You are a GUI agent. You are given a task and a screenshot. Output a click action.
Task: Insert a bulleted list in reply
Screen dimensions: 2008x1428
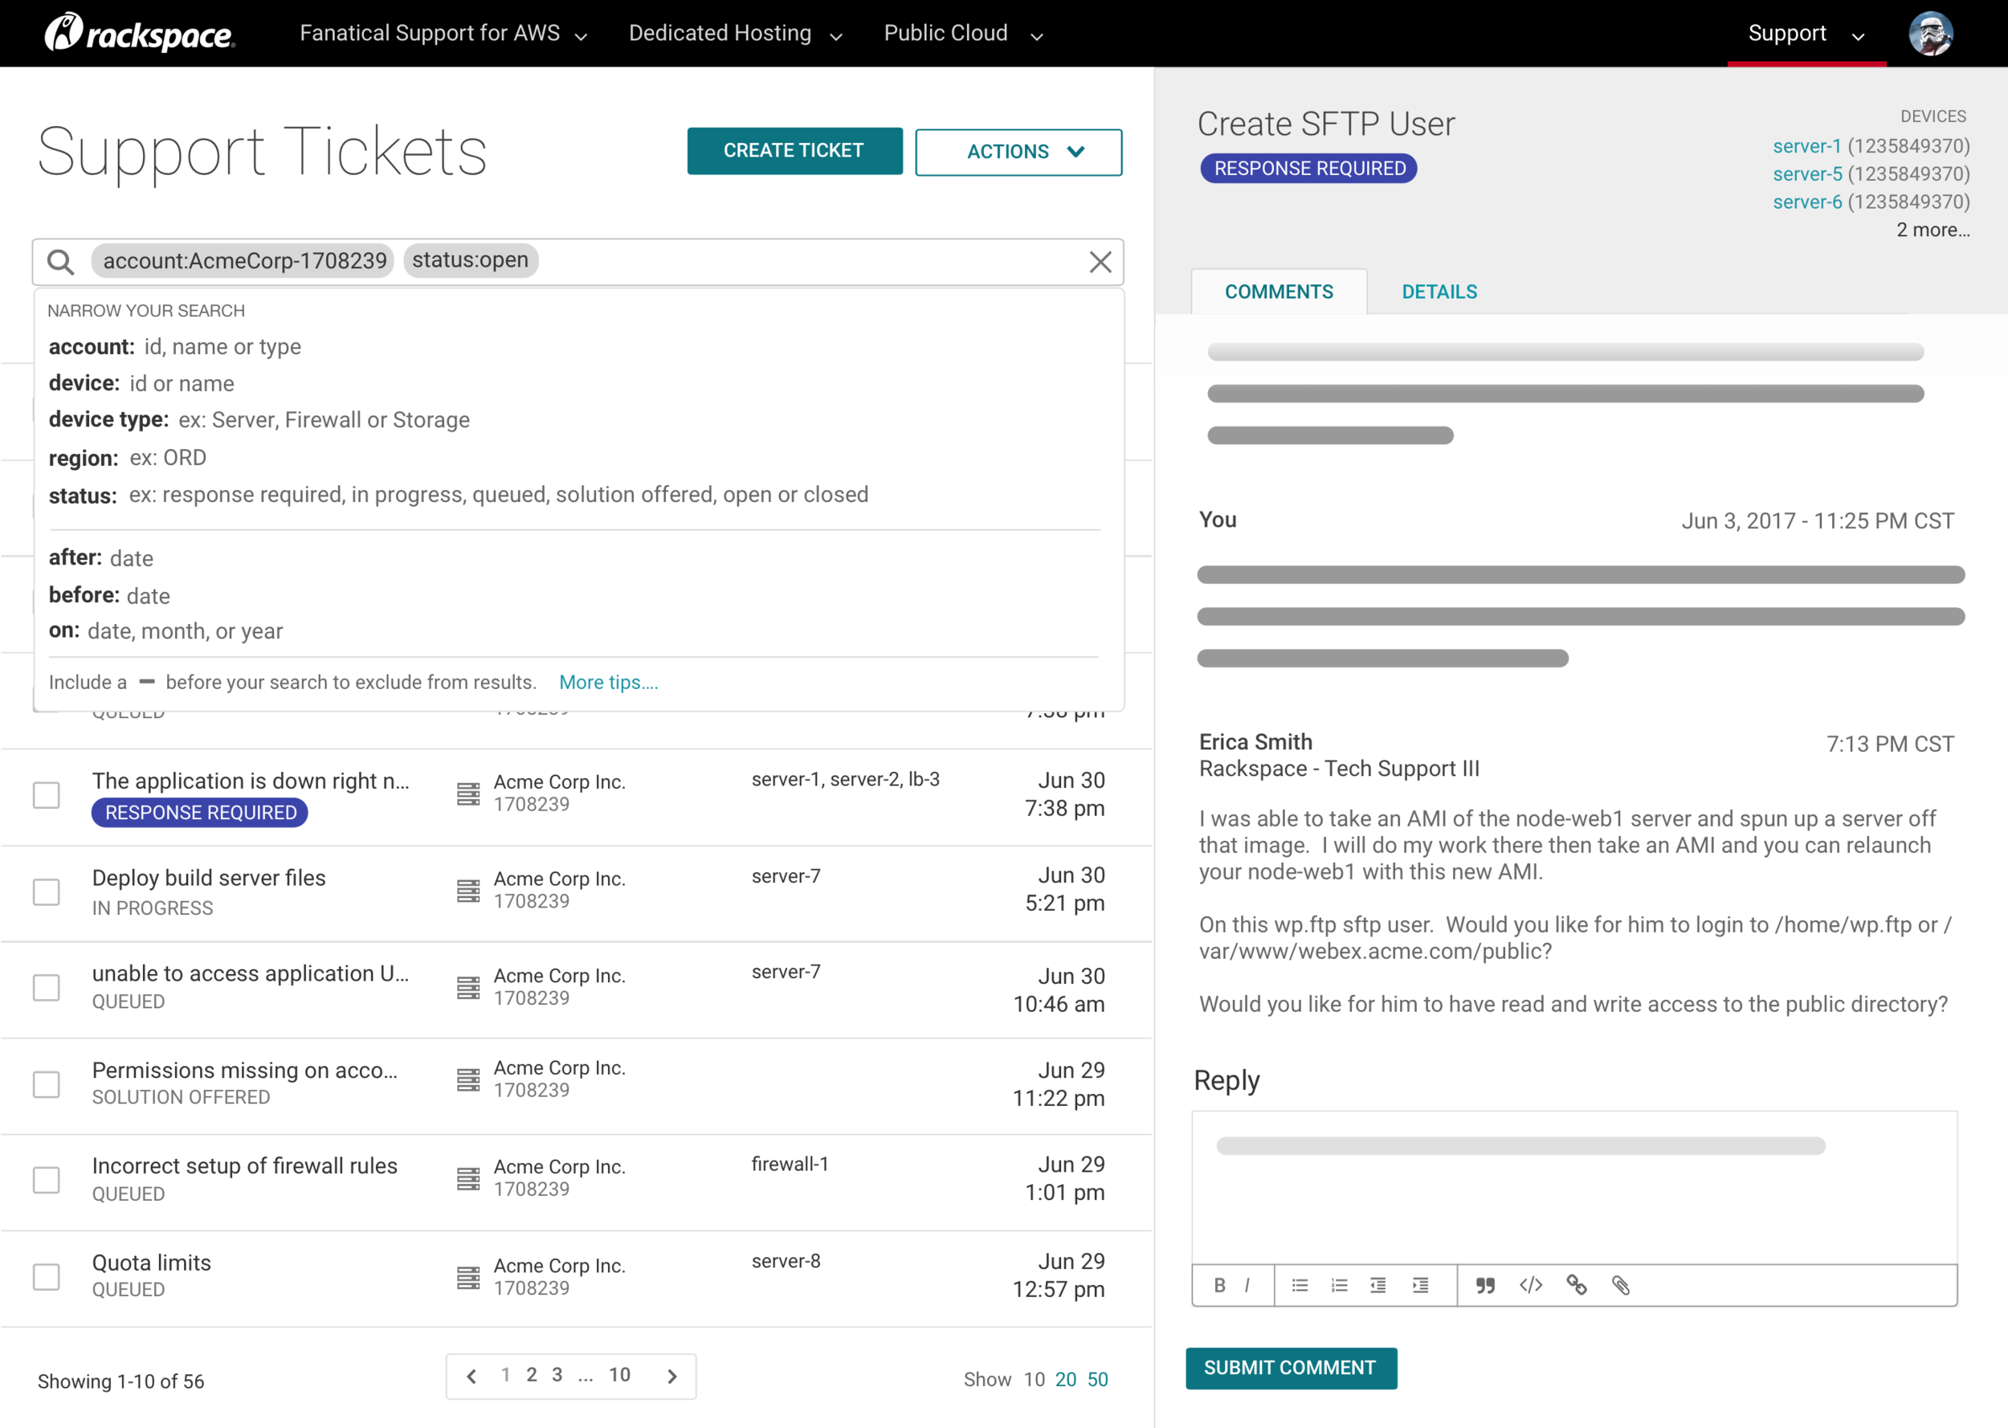point(1300,1286)
